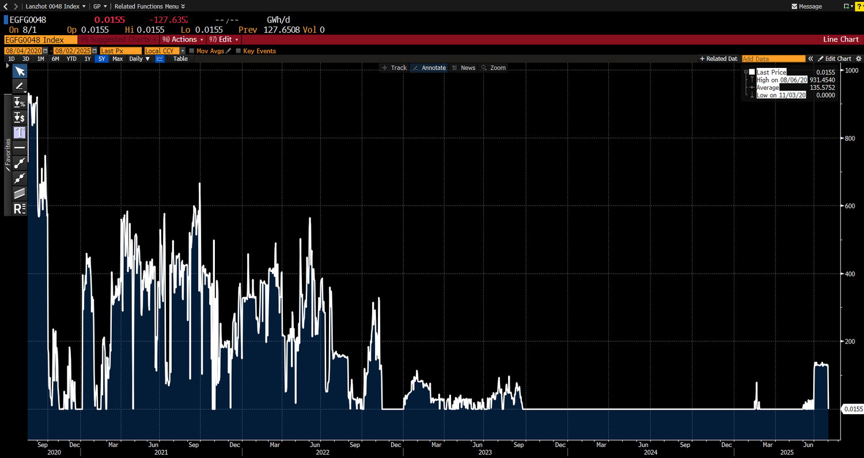
Task: Select the regression R tool
Action: coord(20,209)
